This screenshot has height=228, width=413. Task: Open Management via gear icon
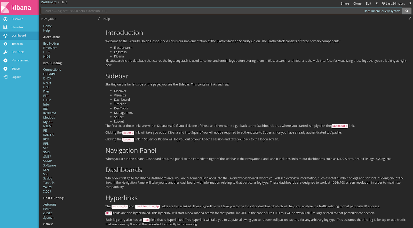(x=5, y=60)
